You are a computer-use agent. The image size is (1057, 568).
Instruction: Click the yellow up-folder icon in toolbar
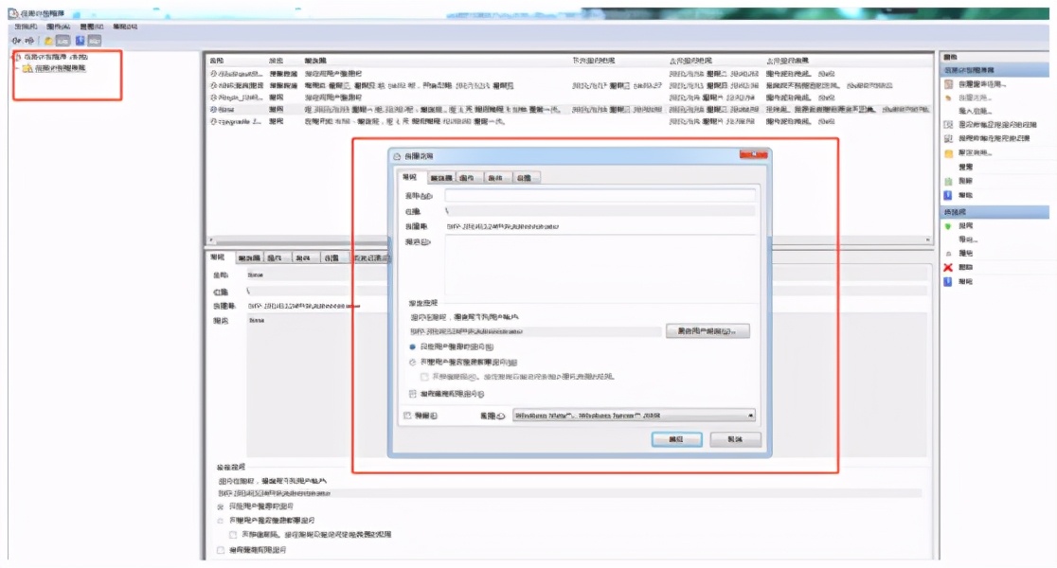[x=48, y=41]
